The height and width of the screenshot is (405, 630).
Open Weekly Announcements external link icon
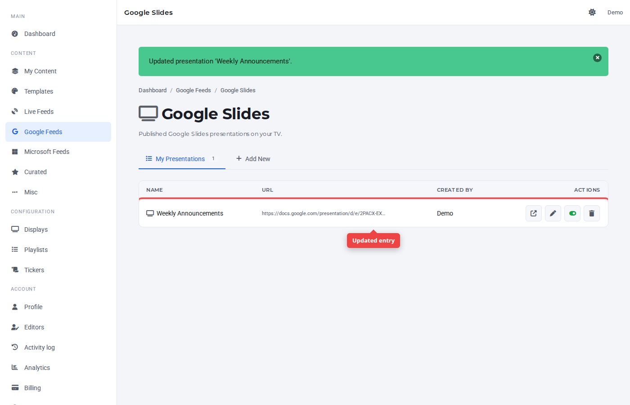tap(534, 213)
